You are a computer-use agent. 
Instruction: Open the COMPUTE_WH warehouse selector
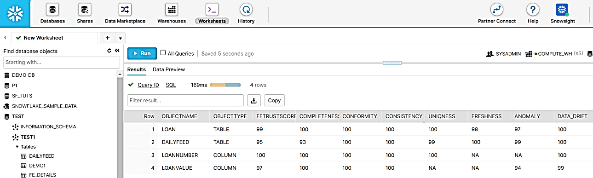(x=557, y=54)
